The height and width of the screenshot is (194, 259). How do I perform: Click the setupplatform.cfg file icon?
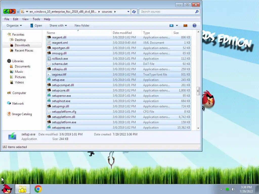[49, 111]
